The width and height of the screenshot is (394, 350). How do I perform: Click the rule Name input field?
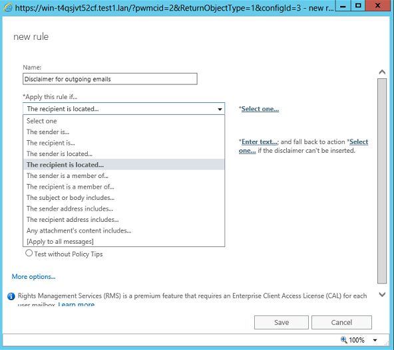pos(110,79)
